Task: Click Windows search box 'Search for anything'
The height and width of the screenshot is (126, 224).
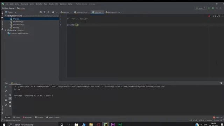Action: (33, 125)
